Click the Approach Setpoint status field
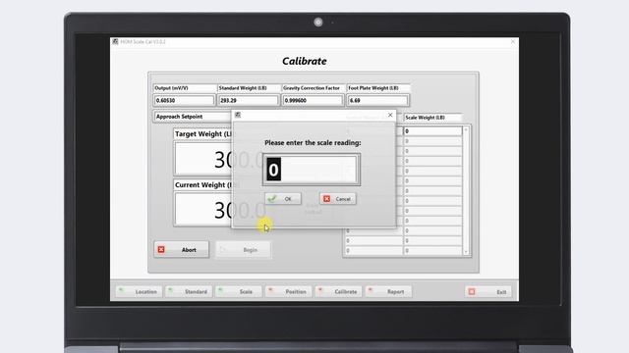Image resolution: width=629 pixels, height=353 pixels. (x=193, y=117)
